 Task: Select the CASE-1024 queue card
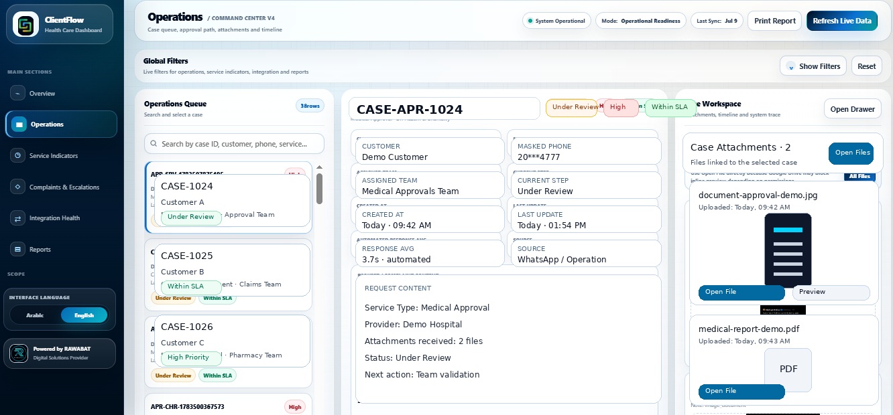point(232,201)
